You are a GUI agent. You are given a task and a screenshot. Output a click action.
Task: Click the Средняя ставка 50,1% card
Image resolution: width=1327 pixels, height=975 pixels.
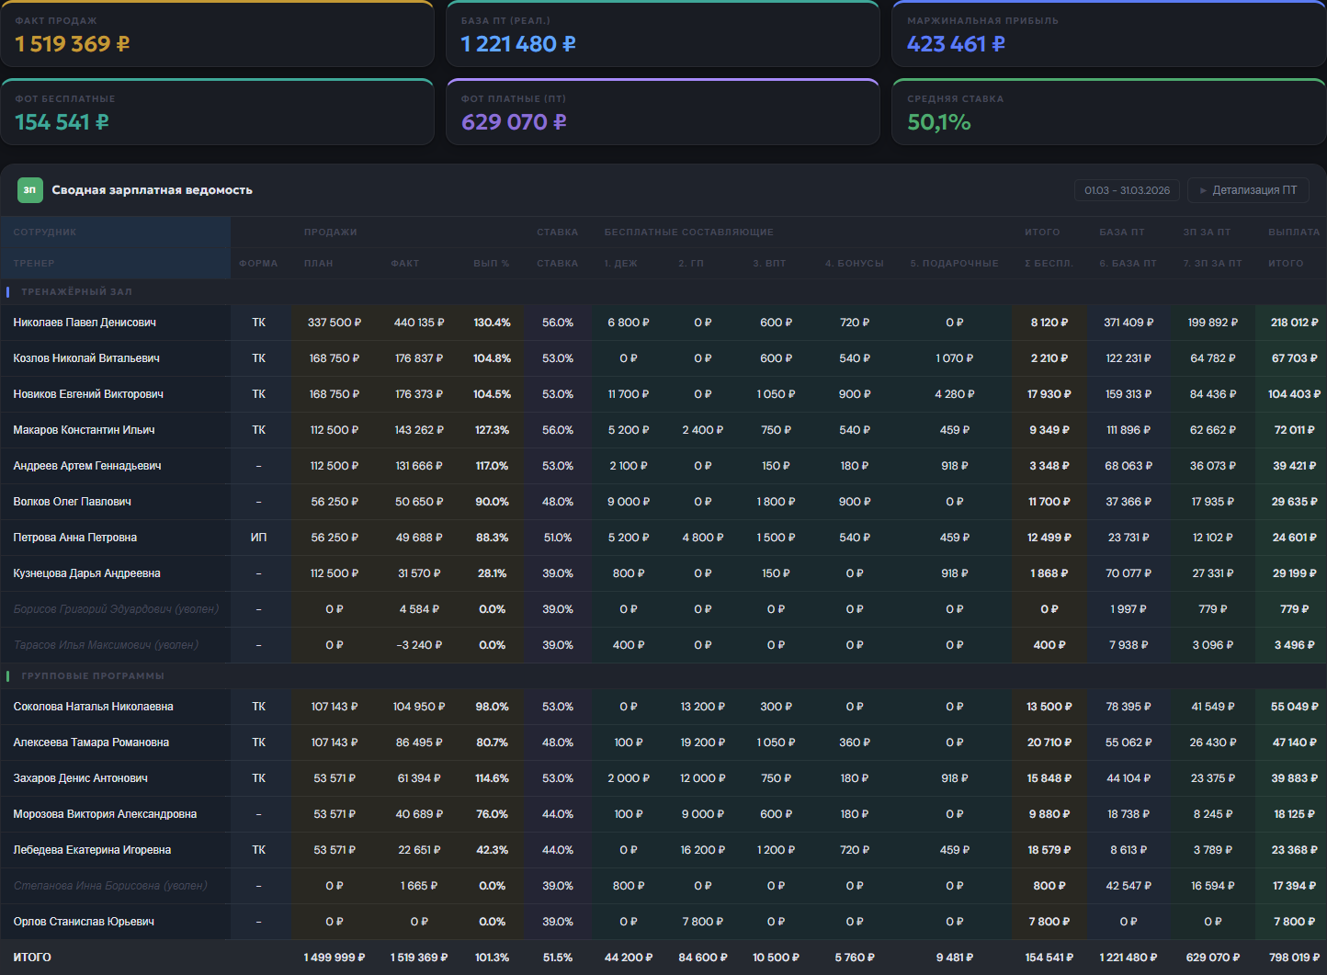(1109, 112)
